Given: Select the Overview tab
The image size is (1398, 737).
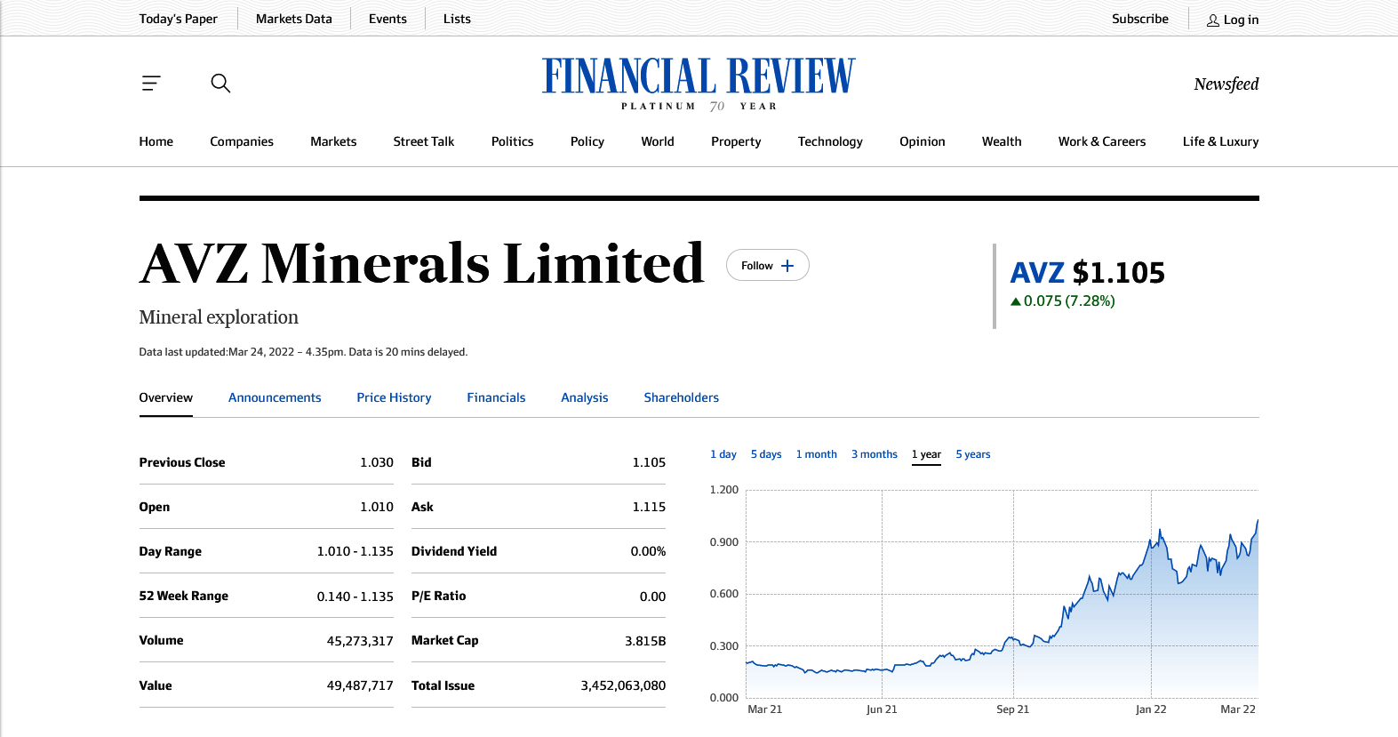Looking at the screenshot, I should pos(166,397).
